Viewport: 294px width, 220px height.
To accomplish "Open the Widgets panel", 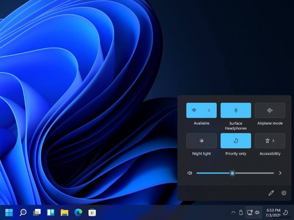I will (x=50, y=212).
